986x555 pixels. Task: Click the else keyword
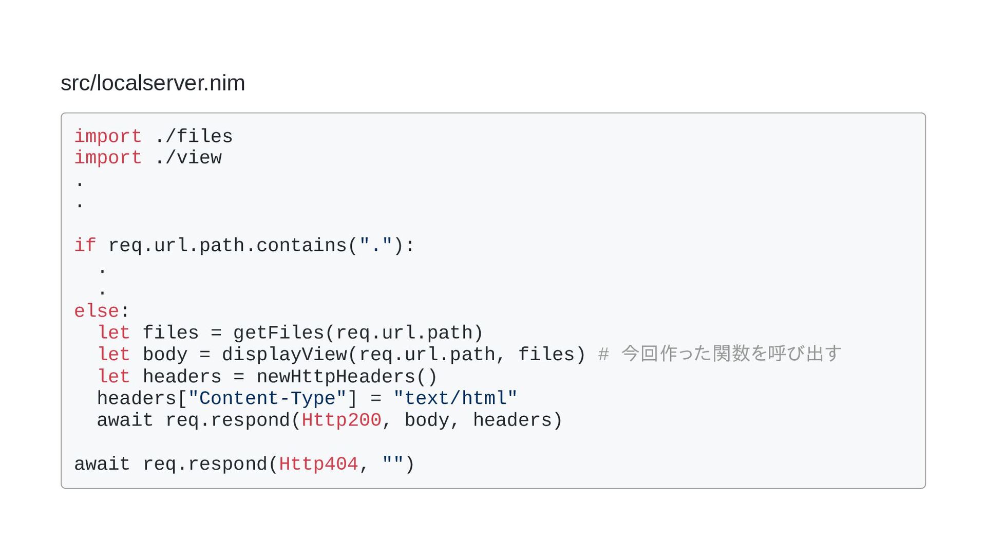pos(97,311)
